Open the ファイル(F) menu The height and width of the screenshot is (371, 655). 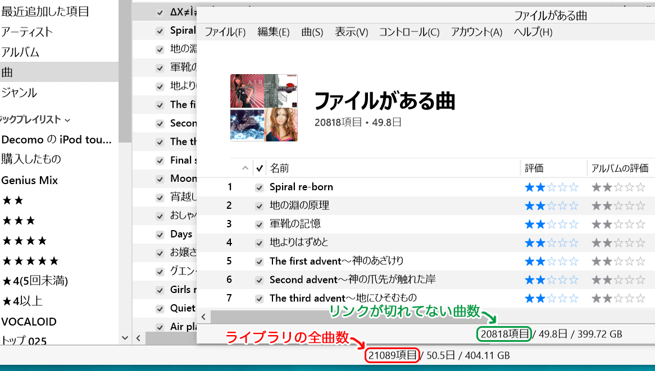225,32
